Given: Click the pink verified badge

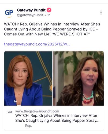Looking at the screenshot, I should tap(49, 10).
